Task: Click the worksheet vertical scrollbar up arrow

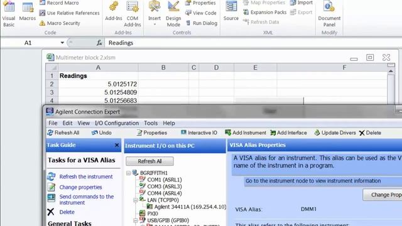Action: pyautogui.click(x=391, y=71)
